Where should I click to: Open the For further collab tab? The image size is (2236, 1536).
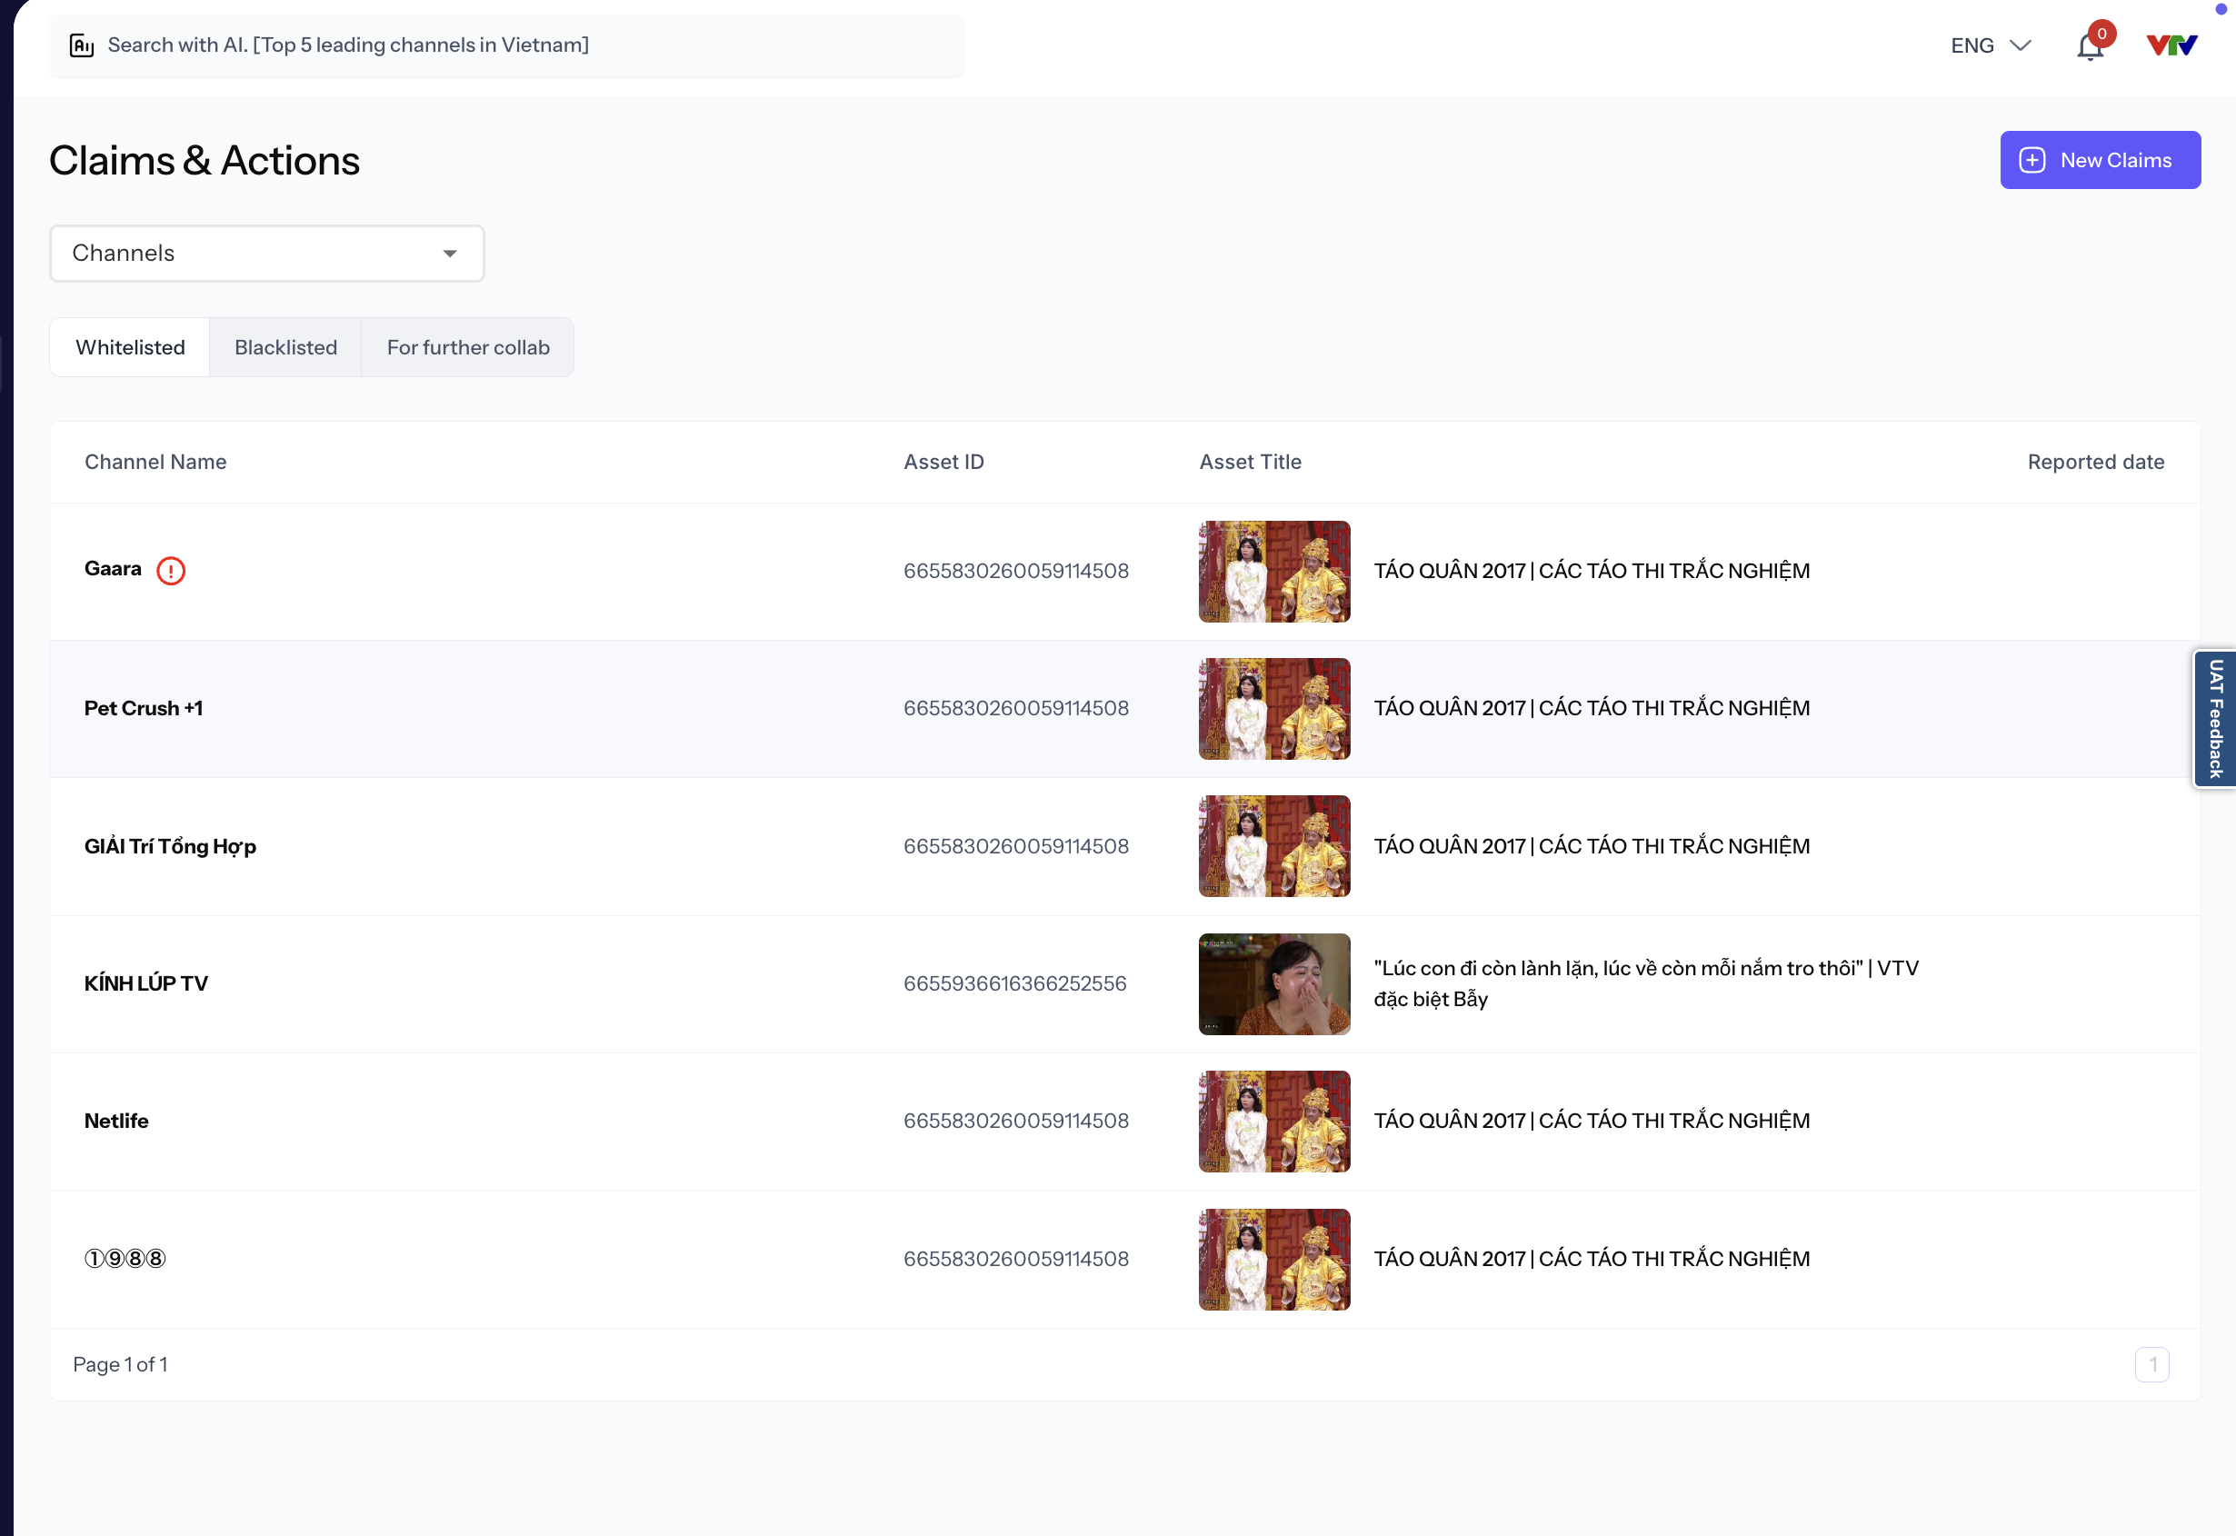point(468,347)
